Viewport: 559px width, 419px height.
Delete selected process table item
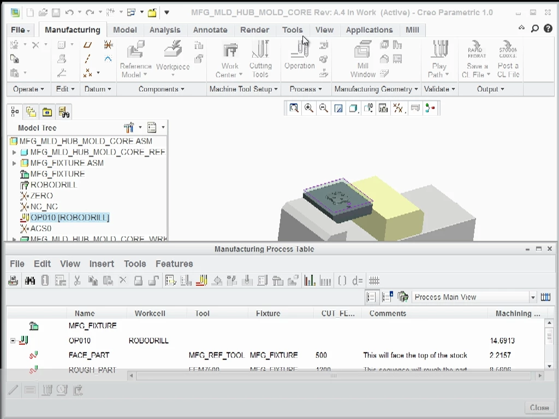[123, 281]
